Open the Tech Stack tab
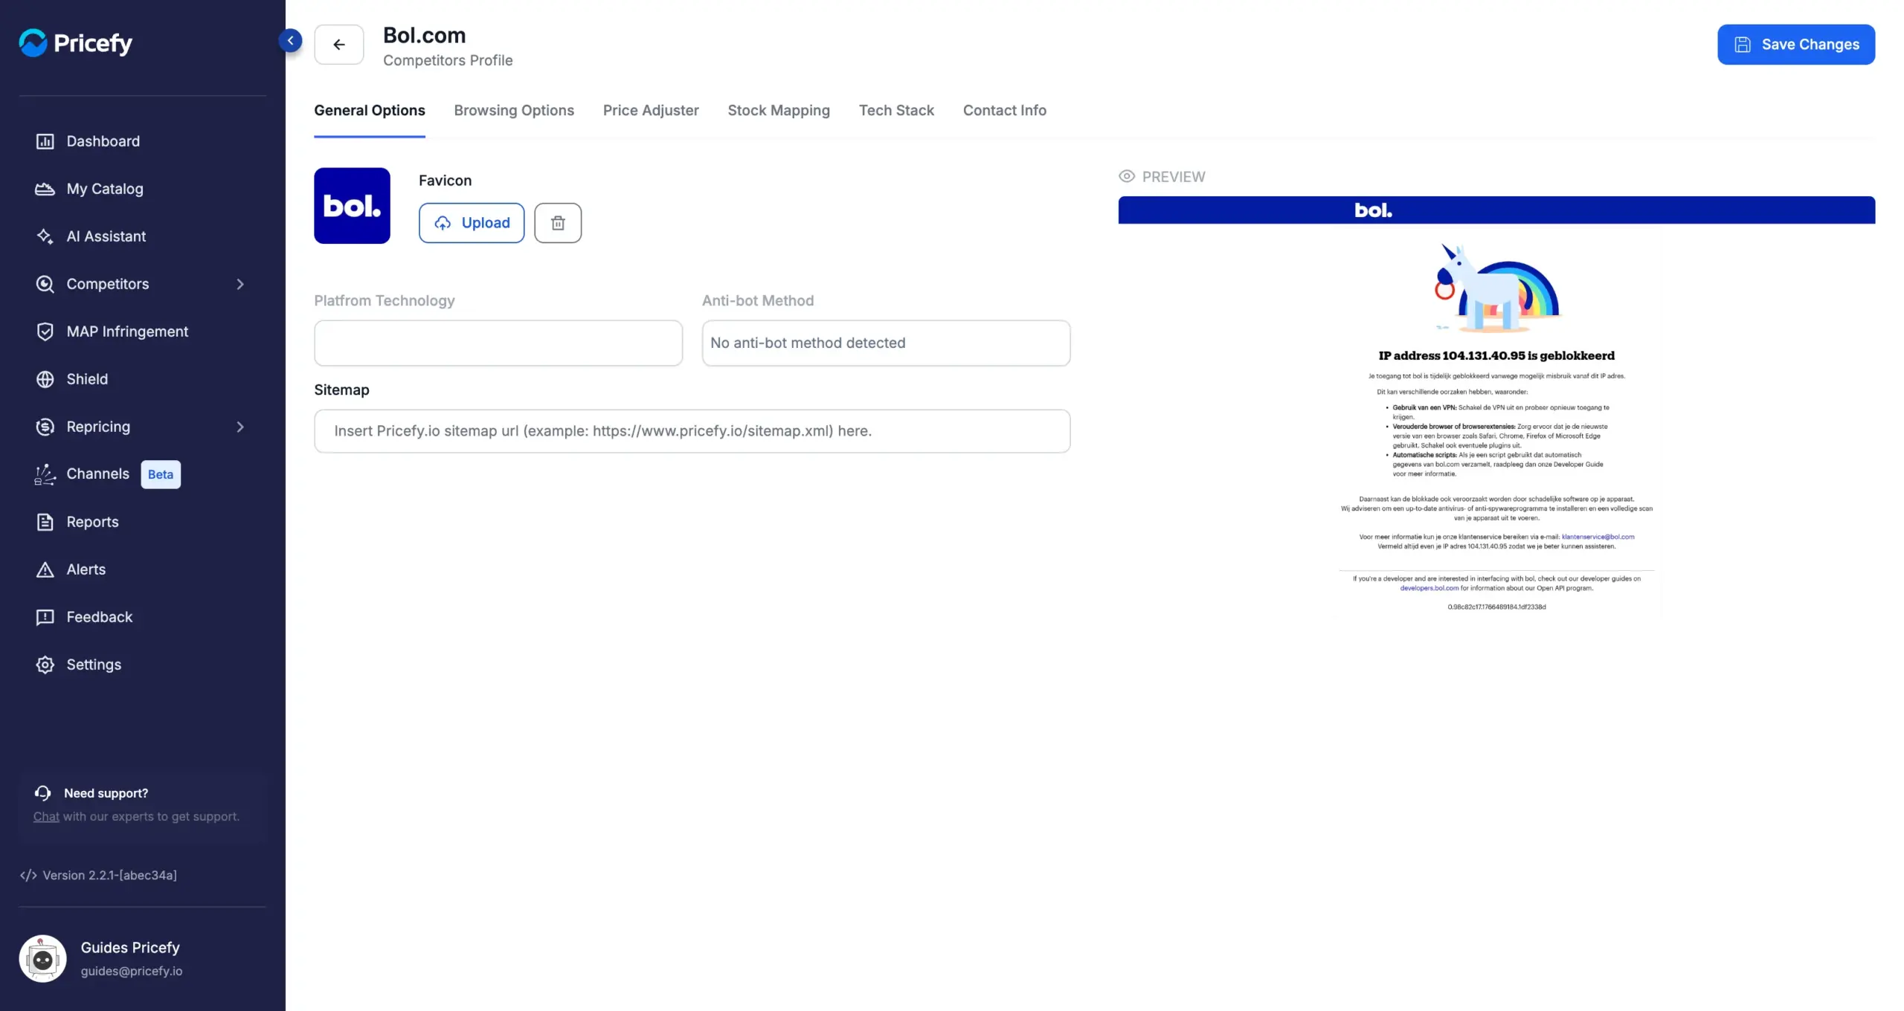The width and height of the screenshot is (1904, 1011). (x=896, y=111)
